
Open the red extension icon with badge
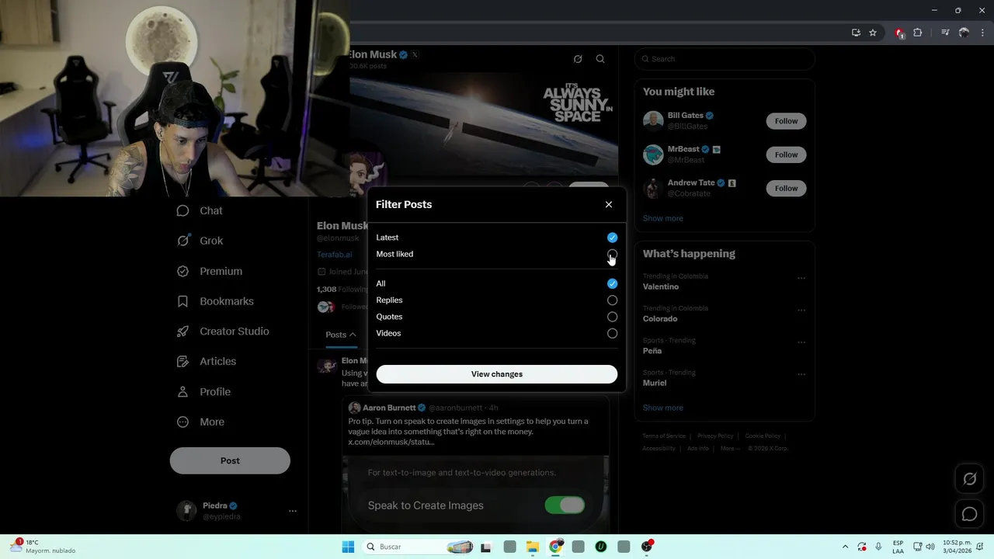pos(899,33)
